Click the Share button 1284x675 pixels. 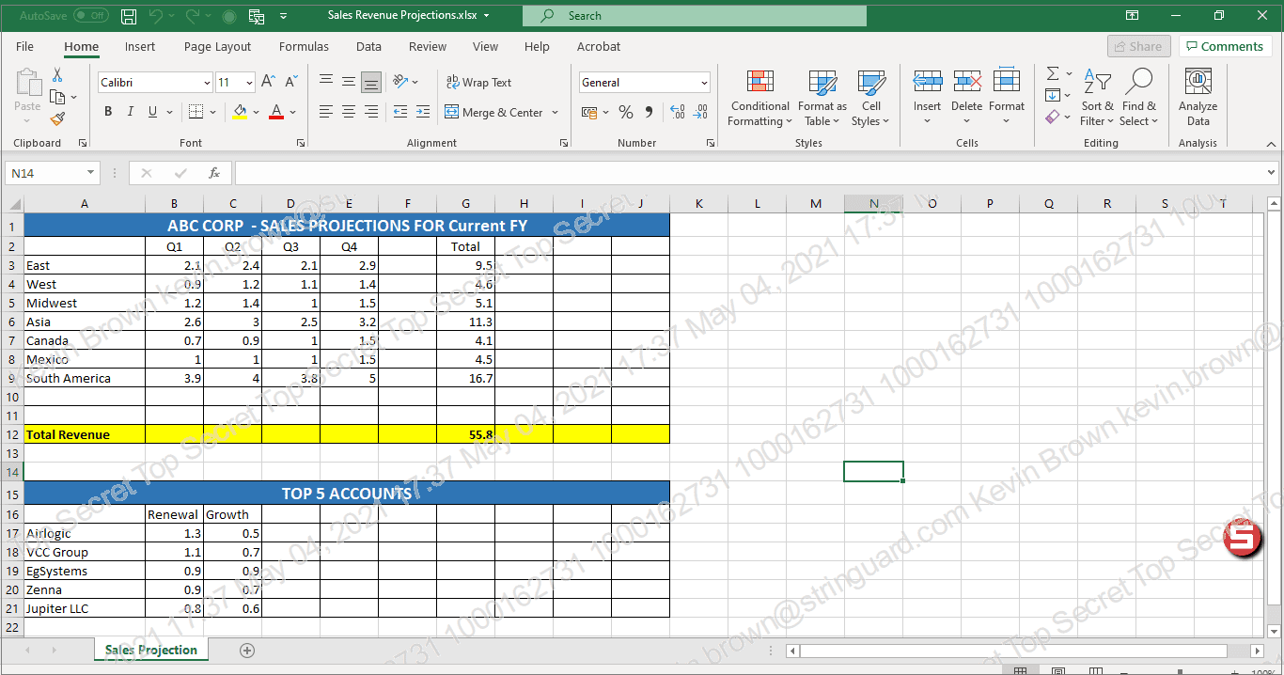point(1138,46)
